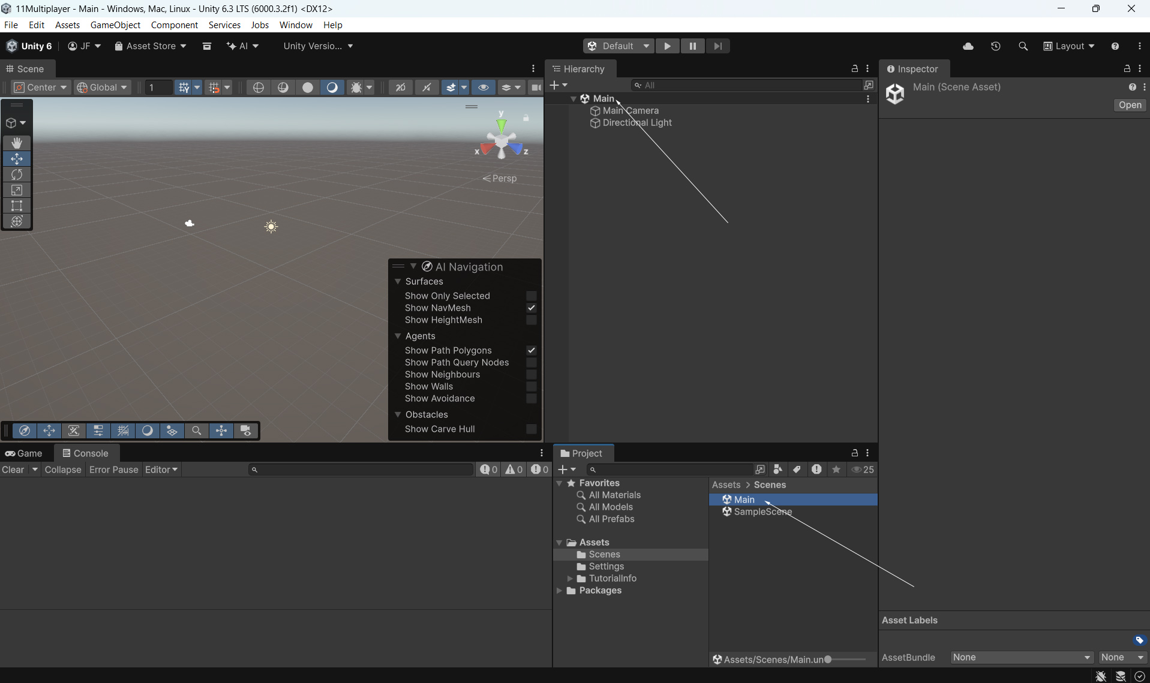Expand the TutorialInfo folder
Viewport: 1150px width, 683px height.
[x=570, y=579]
